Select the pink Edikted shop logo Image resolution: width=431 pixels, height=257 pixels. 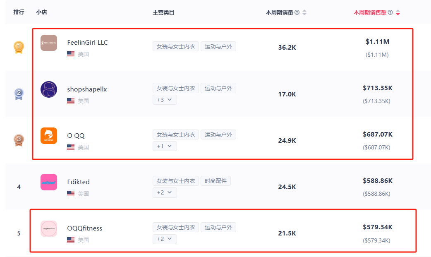tap(49, 182)
